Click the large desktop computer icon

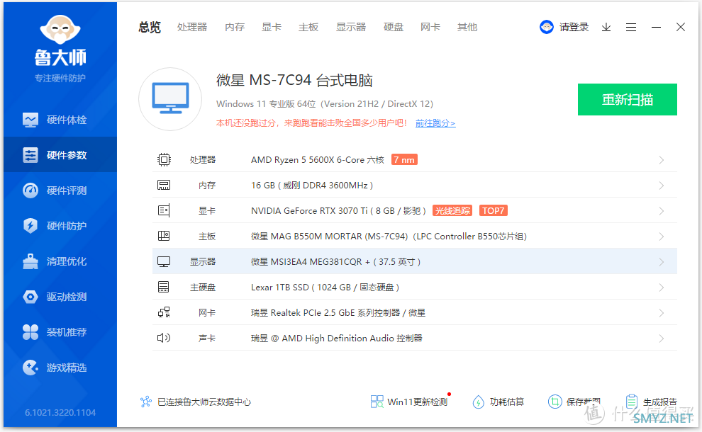(x=170, y=99)
